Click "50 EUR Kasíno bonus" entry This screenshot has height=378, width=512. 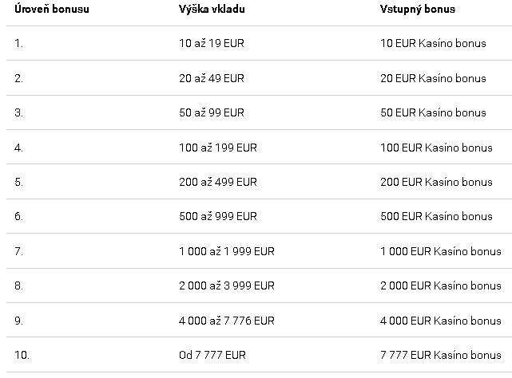[433, 112]
